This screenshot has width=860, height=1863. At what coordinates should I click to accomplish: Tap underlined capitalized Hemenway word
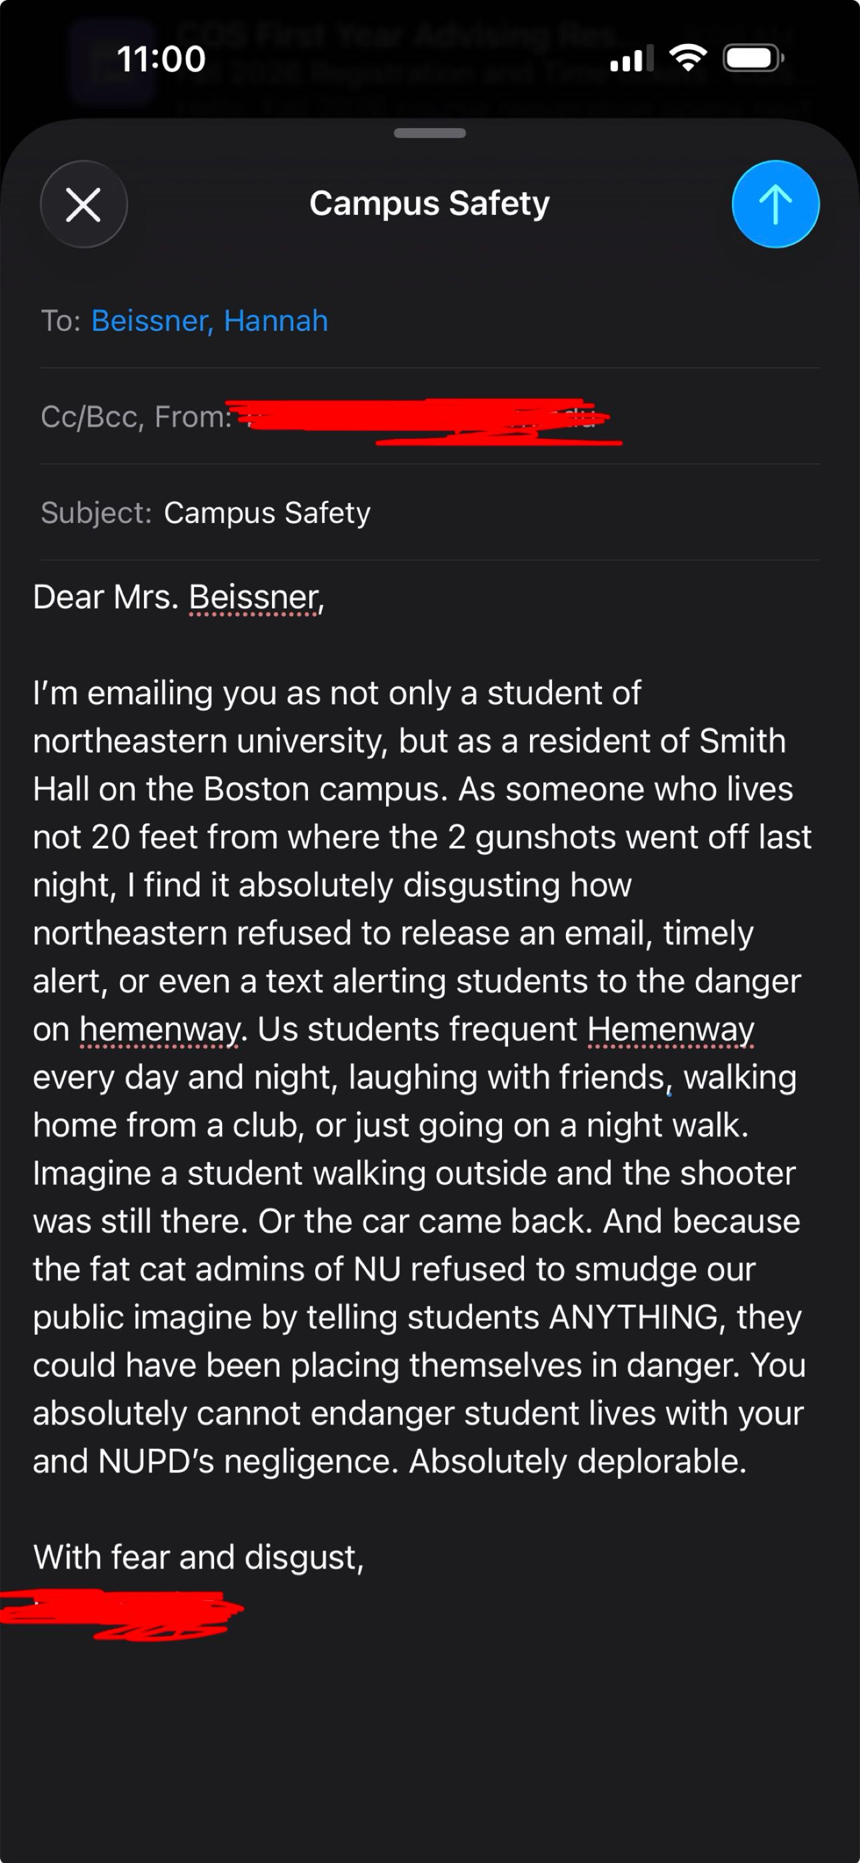click(x=670, y=1029)
